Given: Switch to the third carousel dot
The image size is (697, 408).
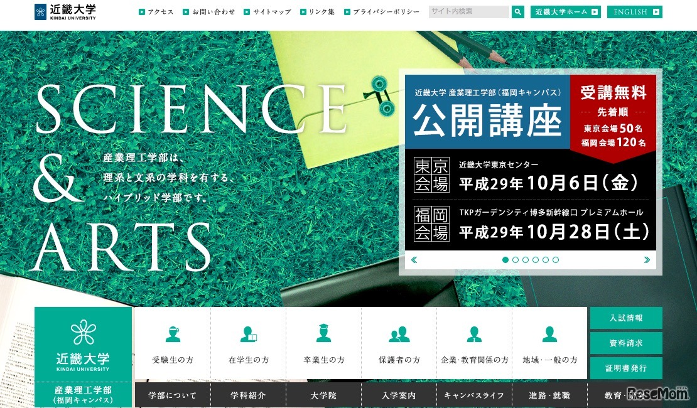Looking at the screenshot, I should click(x=526, y=260).
